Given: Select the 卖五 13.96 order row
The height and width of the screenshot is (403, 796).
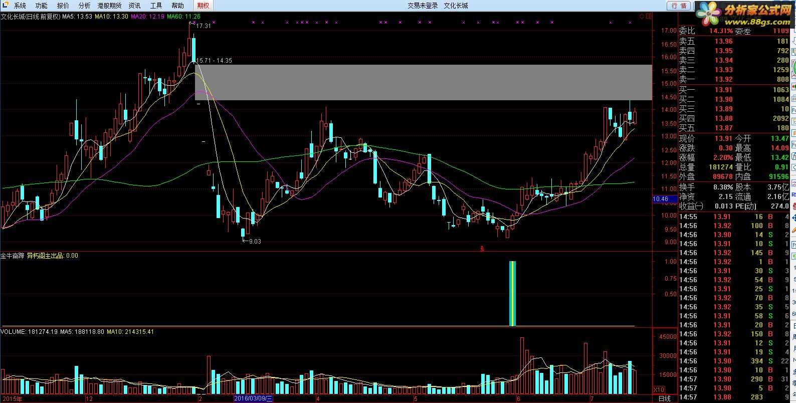Looking at the screenshot, I should tap(734, 42).
